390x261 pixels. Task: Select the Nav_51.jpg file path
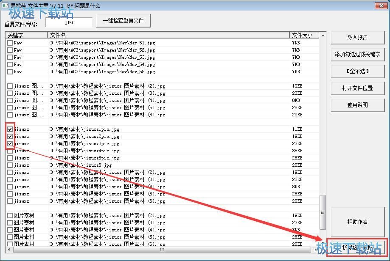coord(102,43)
